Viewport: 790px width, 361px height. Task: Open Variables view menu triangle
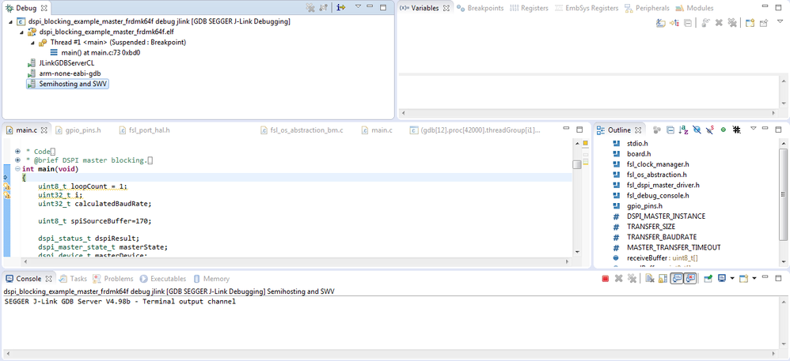click(x=780, y=21)
